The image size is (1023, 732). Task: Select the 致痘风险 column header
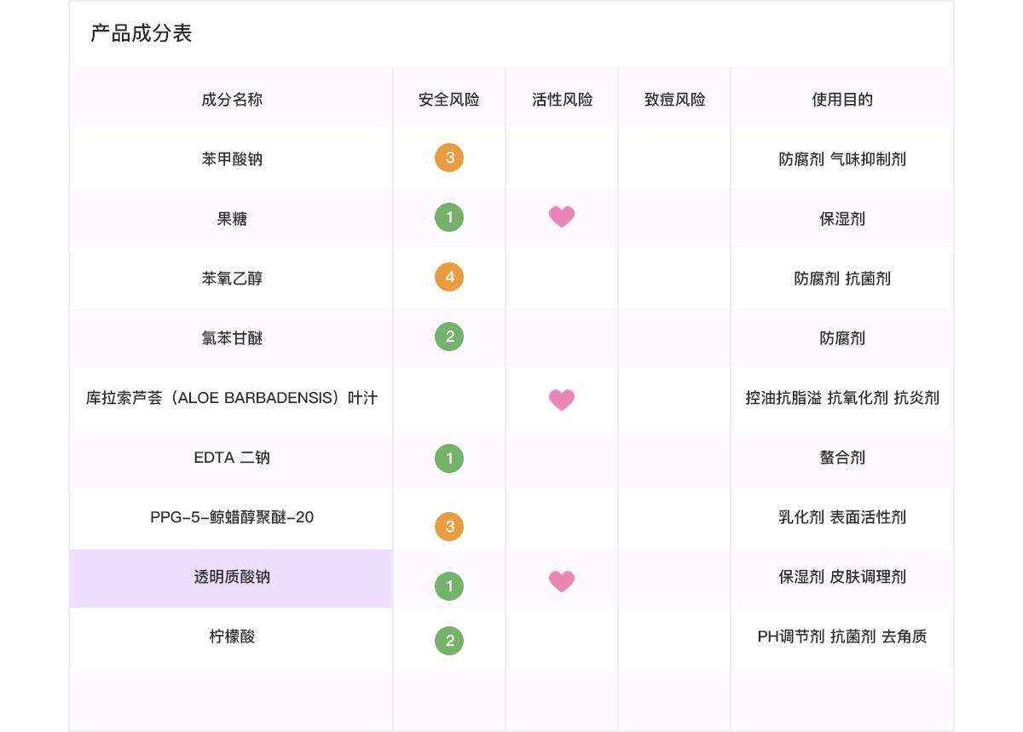[x=674, y=100]
